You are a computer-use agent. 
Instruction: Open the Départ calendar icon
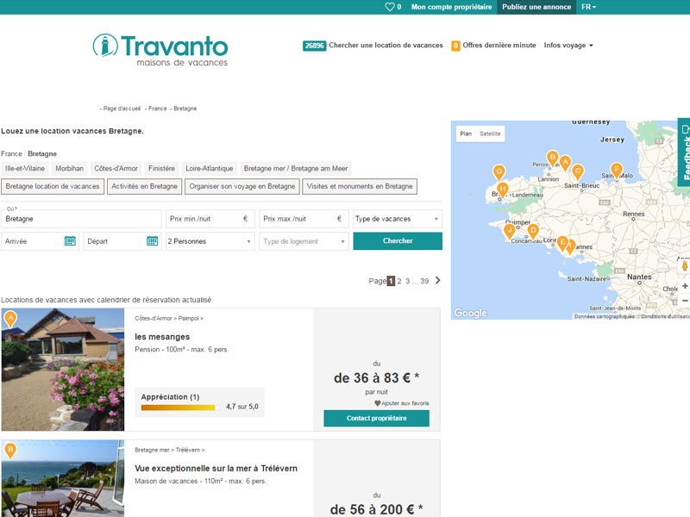153,241
